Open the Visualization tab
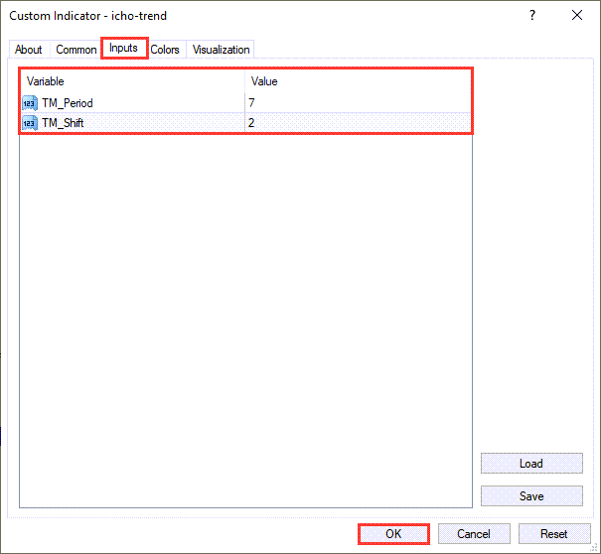The width and height of the screenshot is (601, 554). click(x=222, y=50)
